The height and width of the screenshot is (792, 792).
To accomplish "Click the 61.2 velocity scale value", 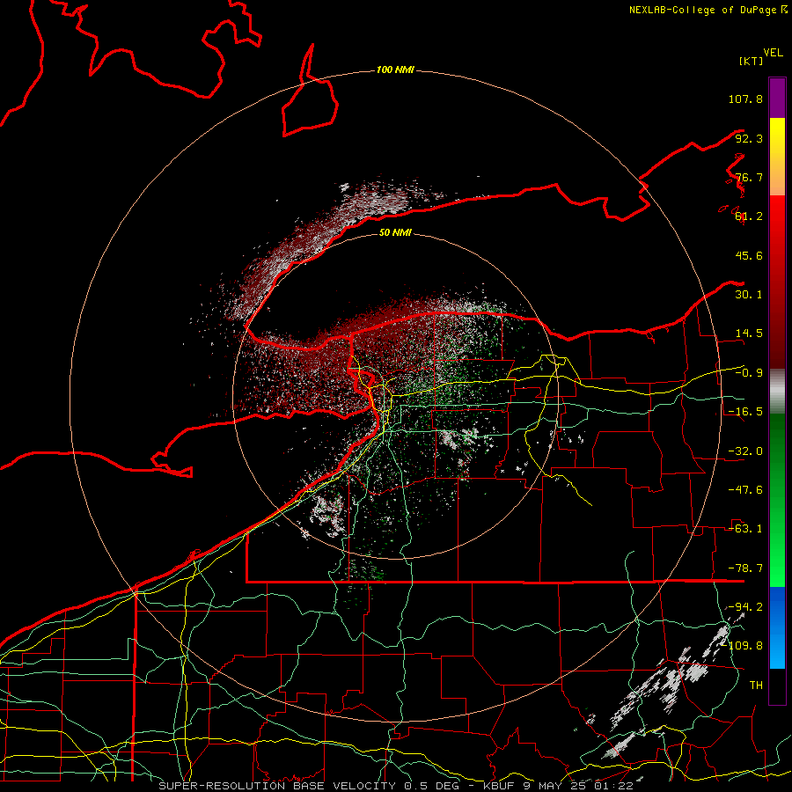I will click(749, 216).
